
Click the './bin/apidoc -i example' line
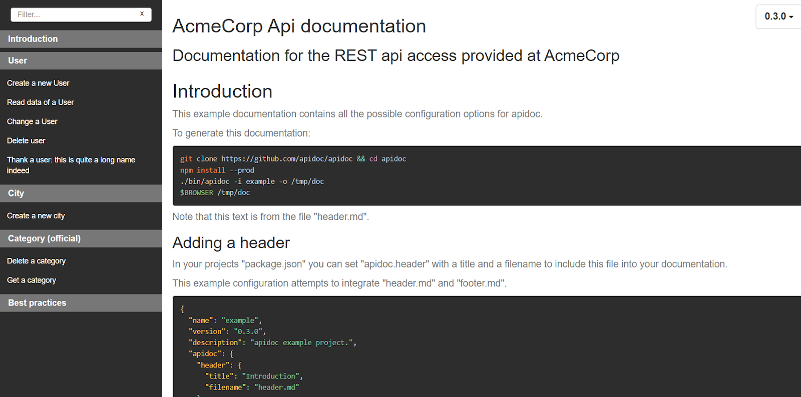coord(252,181)
